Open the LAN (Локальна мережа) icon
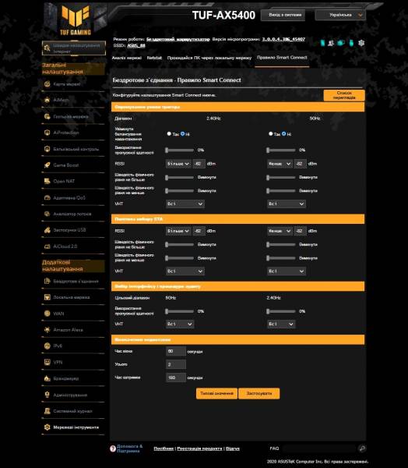408x468 pixels. click(x=47, y=297)
